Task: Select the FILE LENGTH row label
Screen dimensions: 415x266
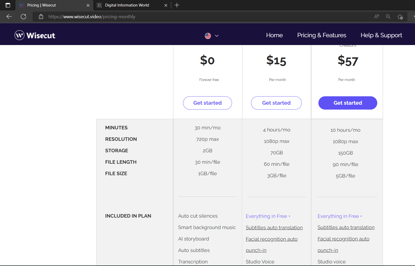Action: click(x=121, y=162)
